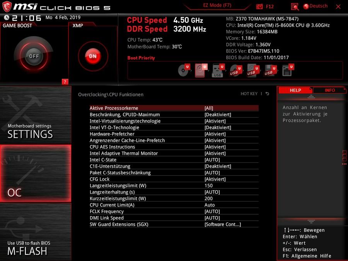Change Intel-Virtualisierungstechnologie setting
348x261 pixels.
tap(174, 121)
